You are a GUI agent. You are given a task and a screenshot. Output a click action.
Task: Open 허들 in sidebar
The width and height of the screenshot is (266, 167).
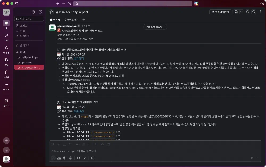coord(29,31)
